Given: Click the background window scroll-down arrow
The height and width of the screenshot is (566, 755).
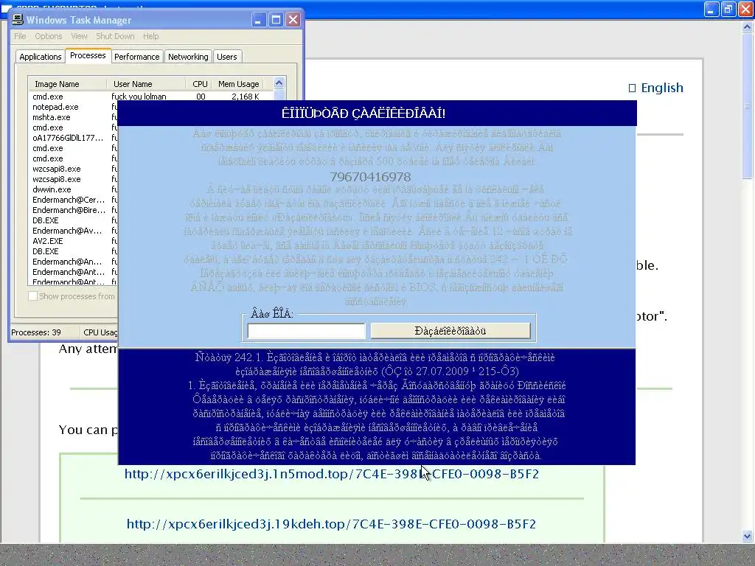Looking at the screenshot, I should pos(747,536).
